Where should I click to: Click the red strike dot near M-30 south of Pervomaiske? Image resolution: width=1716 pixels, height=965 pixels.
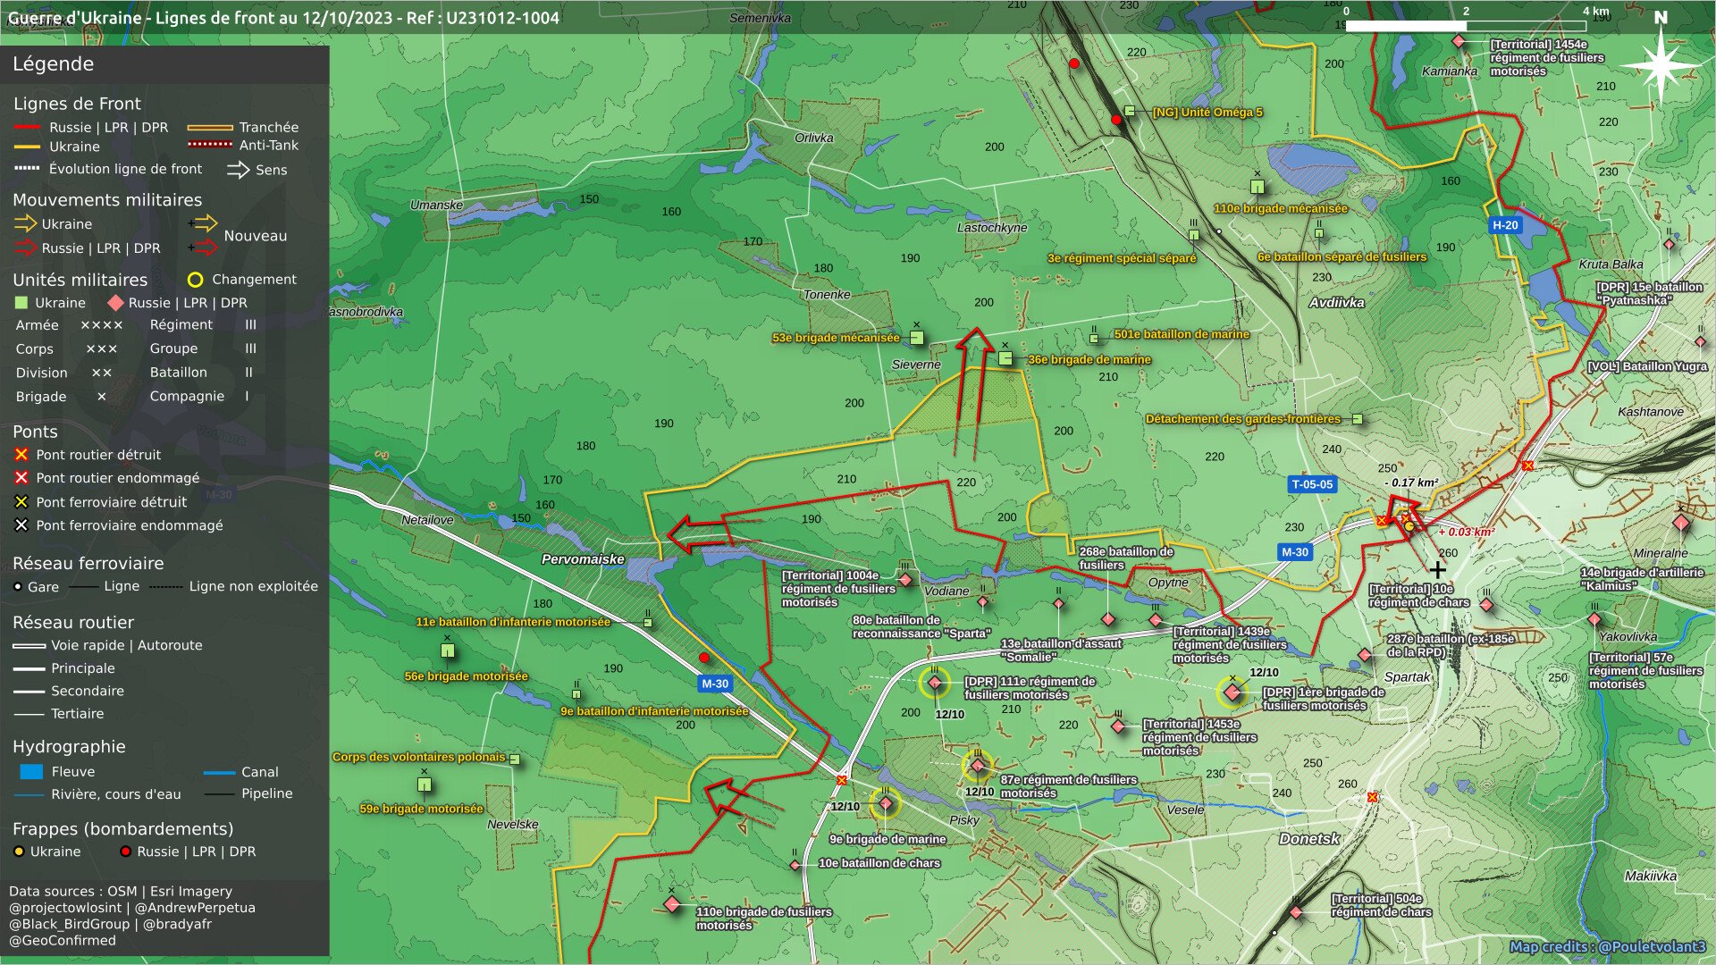(x=704, y=658)
